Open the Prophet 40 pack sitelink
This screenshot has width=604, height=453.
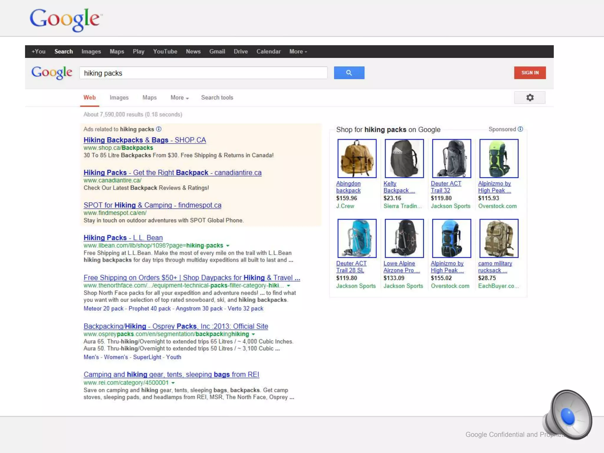click(150, 308)
